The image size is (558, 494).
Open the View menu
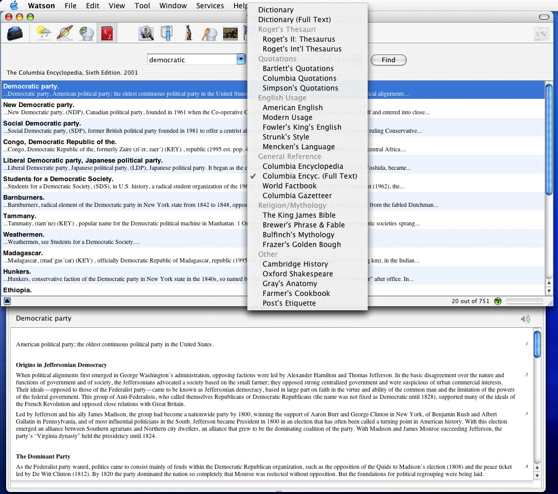click(x=117, y=6)
